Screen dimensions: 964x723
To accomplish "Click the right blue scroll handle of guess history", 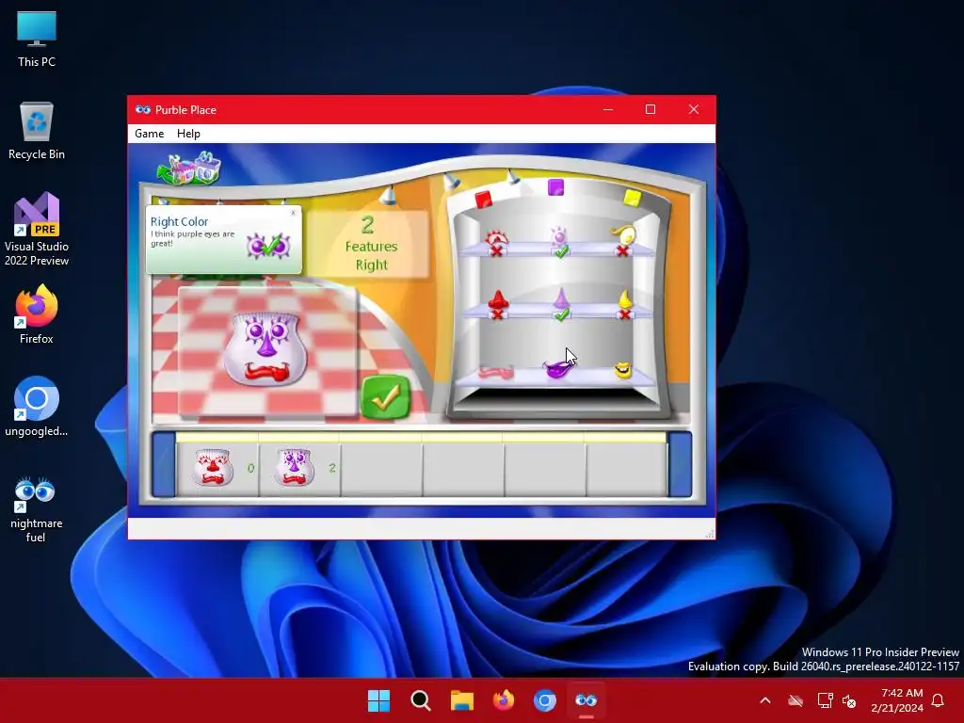I will coord(680,464).
